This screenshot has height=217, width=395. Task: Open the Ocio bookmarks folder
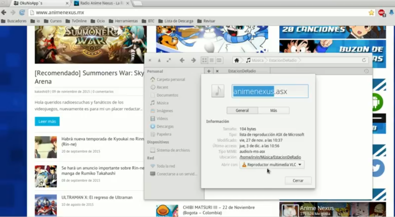coord(98,21)
